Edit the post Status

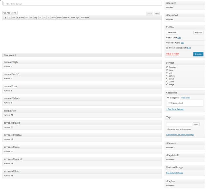(179, 38)
